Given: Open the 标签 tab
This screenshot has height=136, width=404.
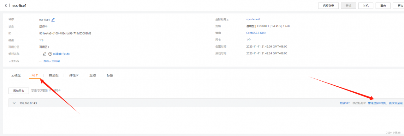Looking at the screenshot, I should coord(110,75).
